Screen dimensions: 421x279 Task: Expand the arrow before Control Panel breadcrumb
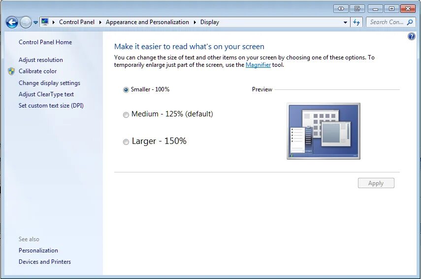click(x=54, y=22)
